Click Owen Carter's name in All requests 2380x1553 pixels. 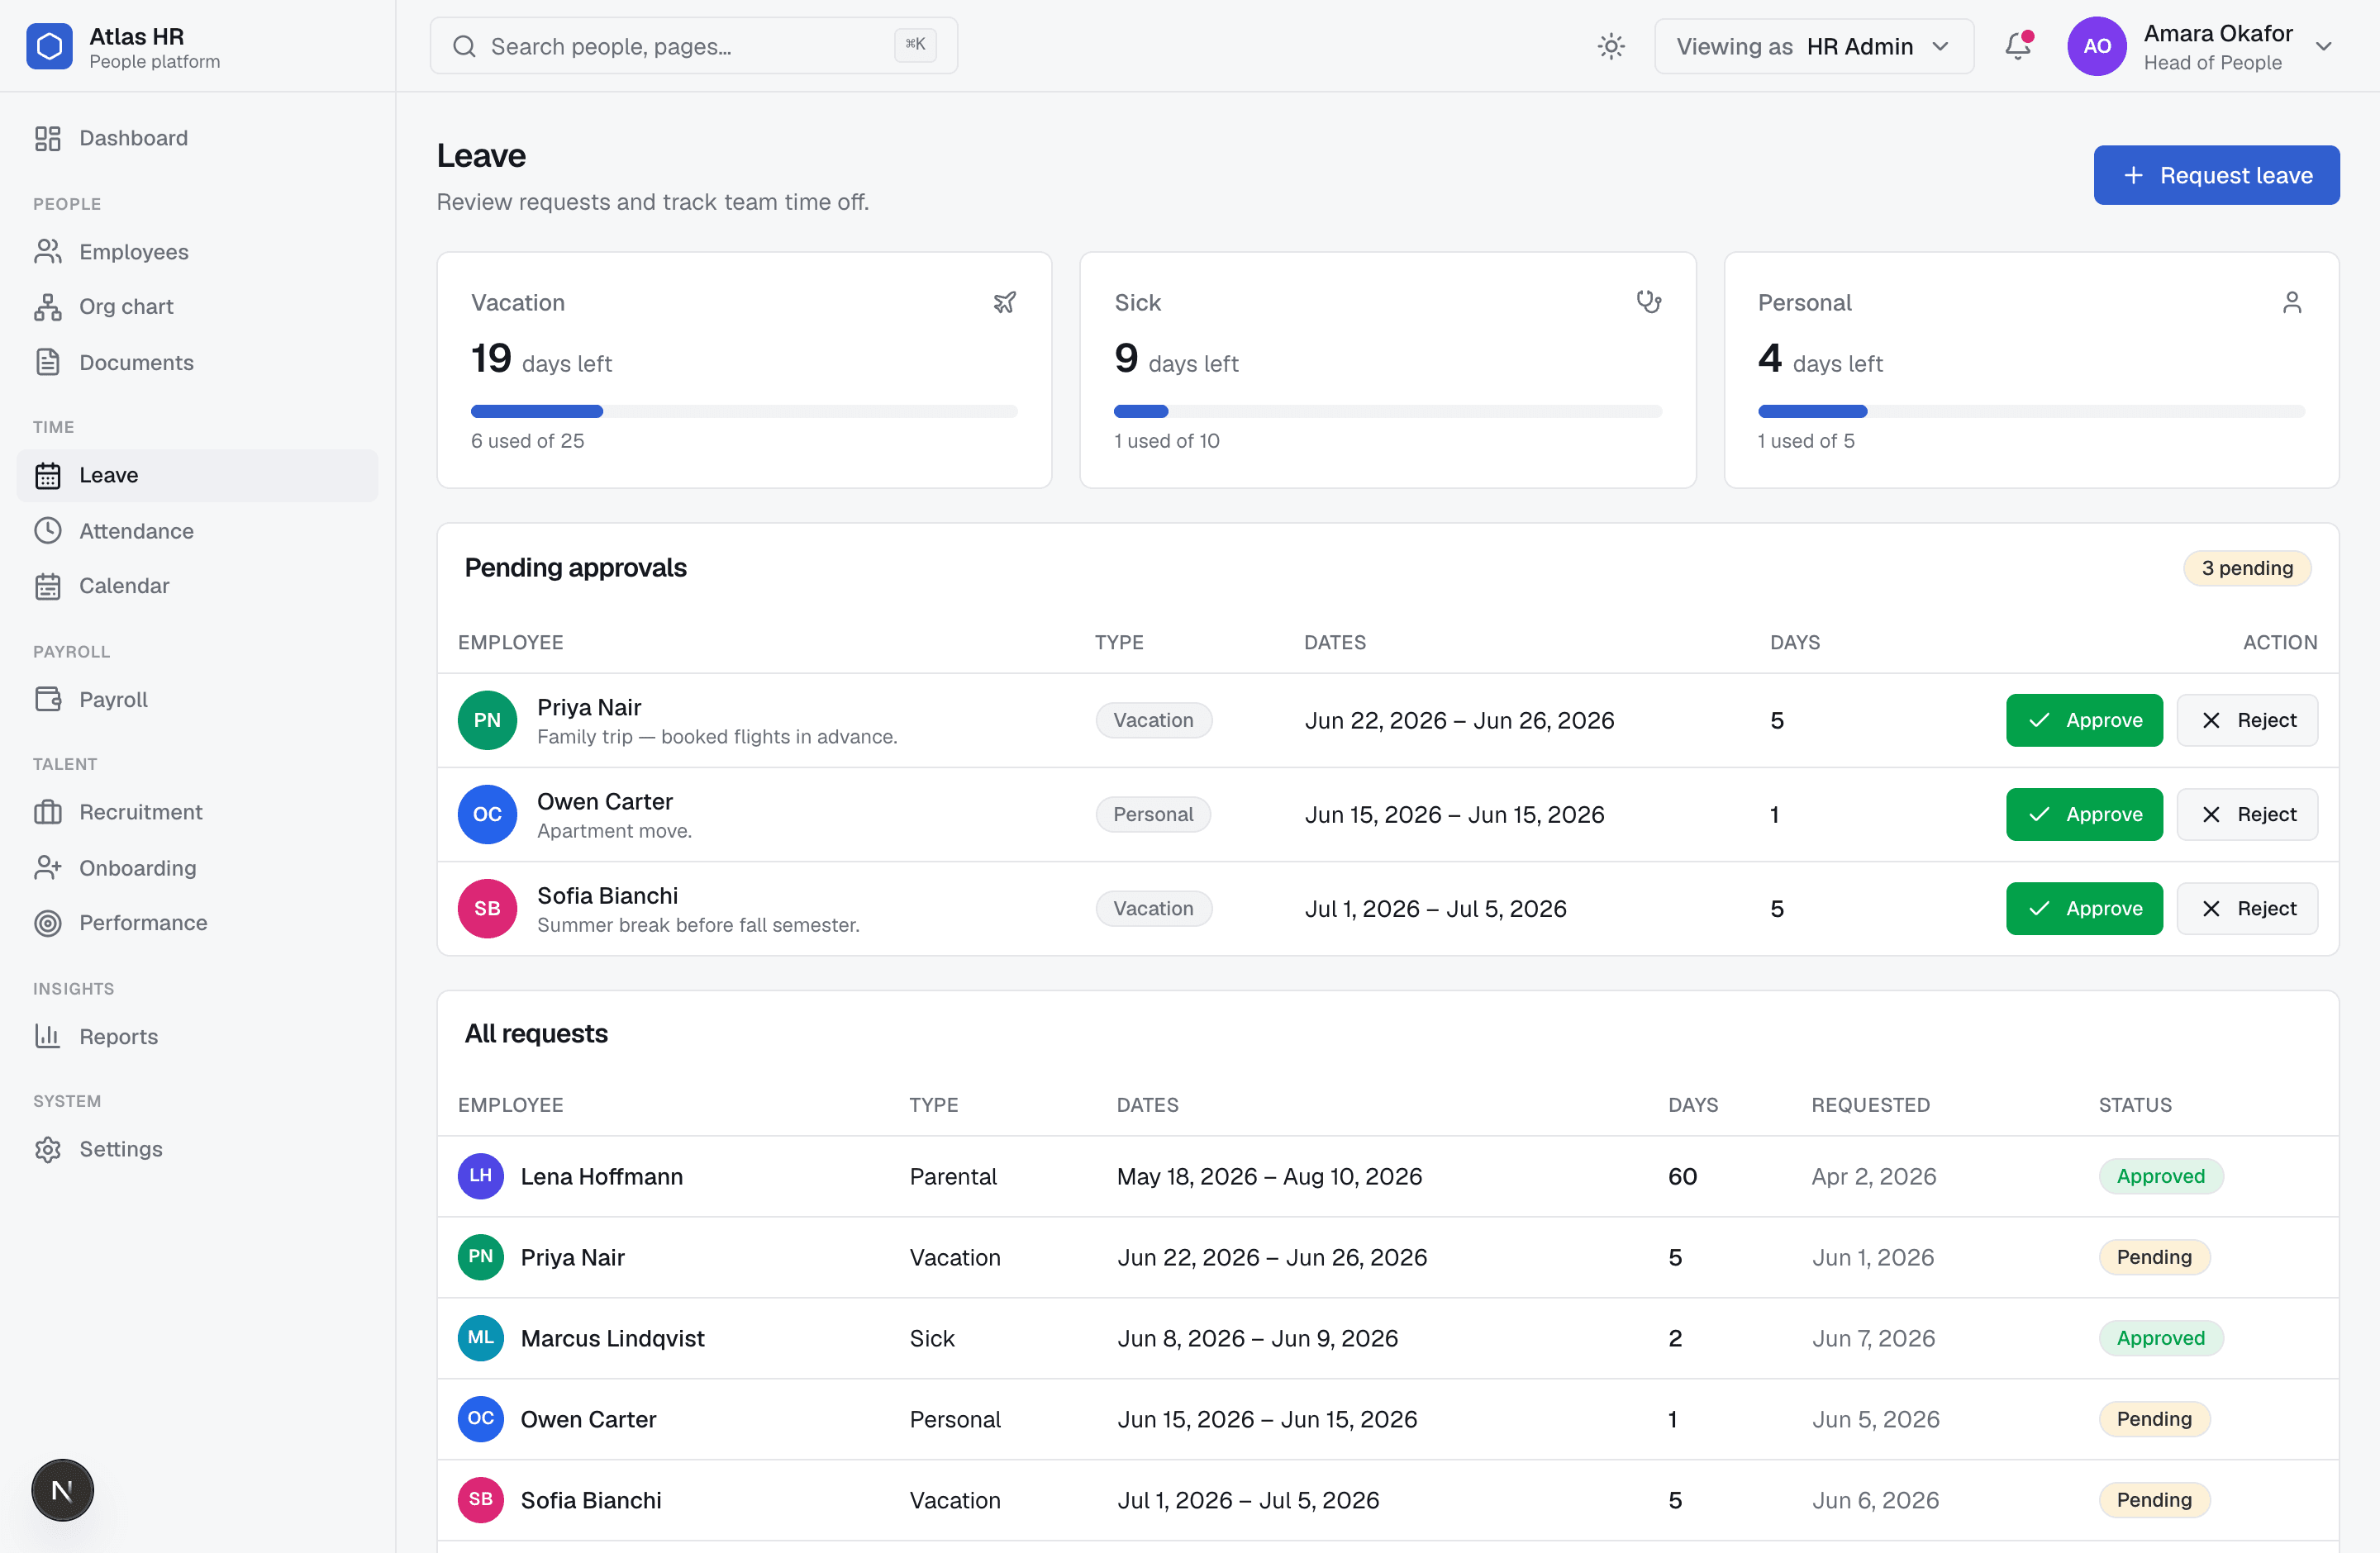(588, 1419)
